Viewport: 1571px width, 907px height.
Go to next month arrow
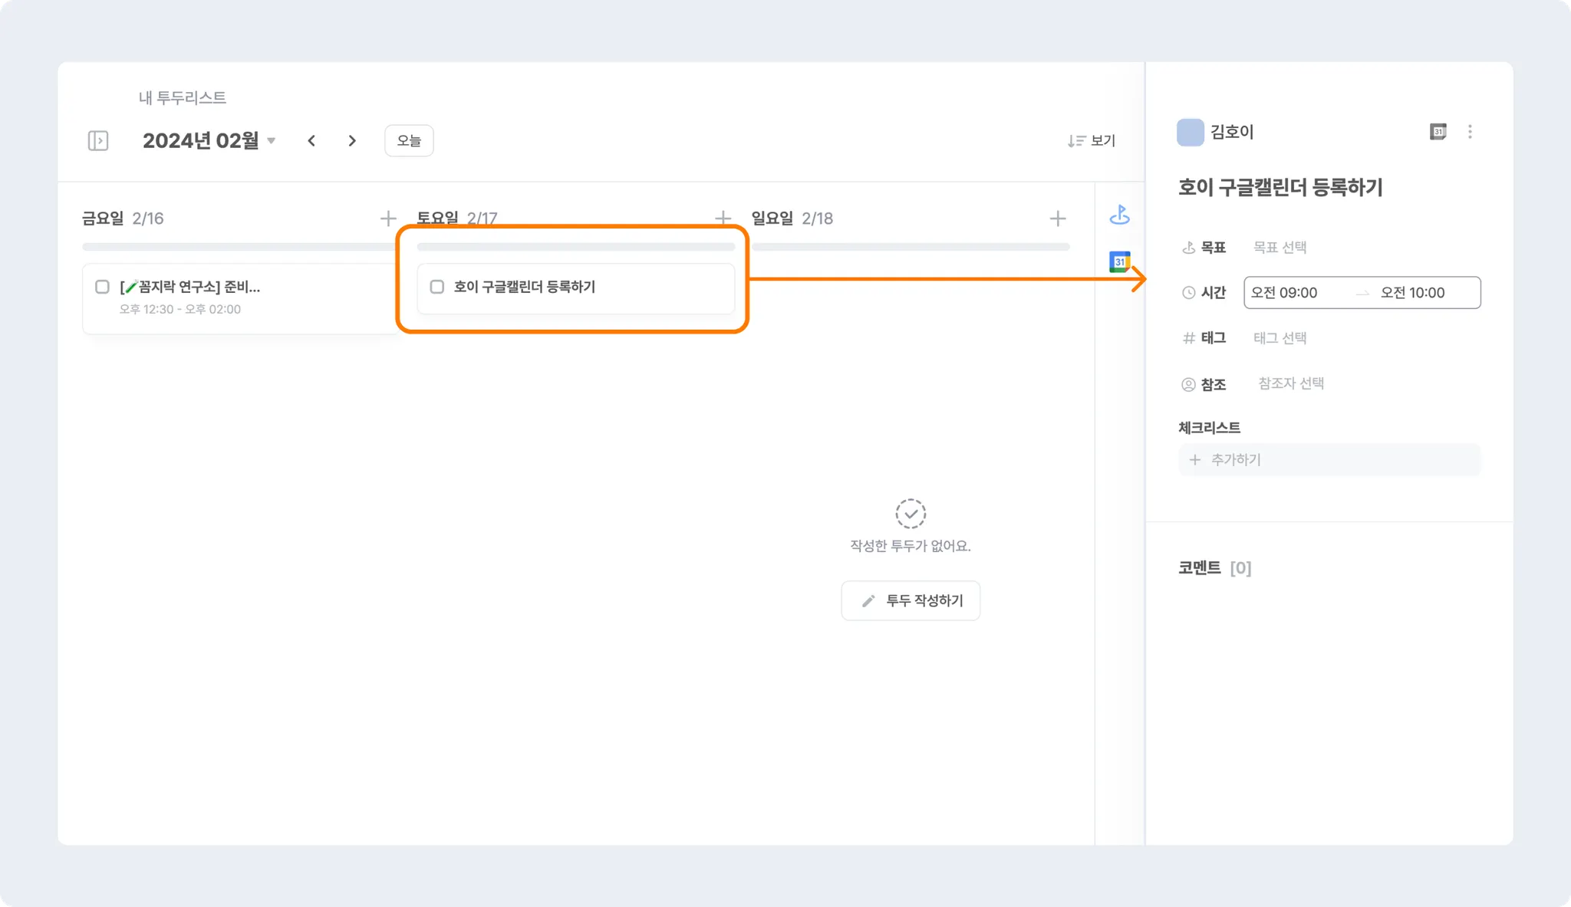352,141
